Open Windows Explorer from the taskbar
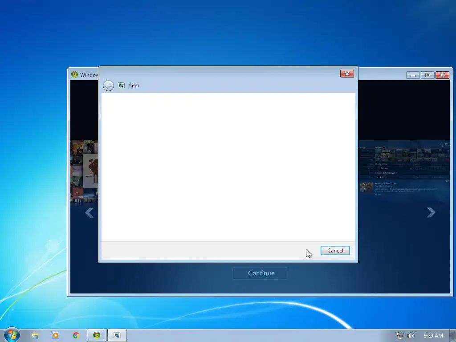Viewport: 456px width, 342px height. coord(35,336)
